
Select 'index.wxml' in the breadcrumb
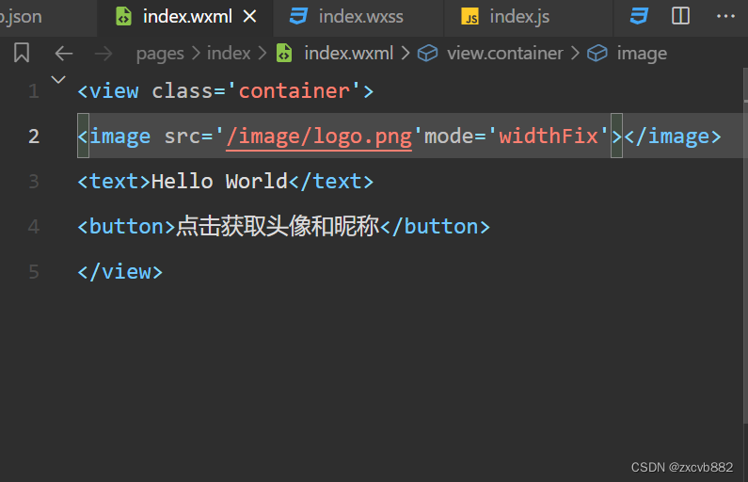click(349, 54)
